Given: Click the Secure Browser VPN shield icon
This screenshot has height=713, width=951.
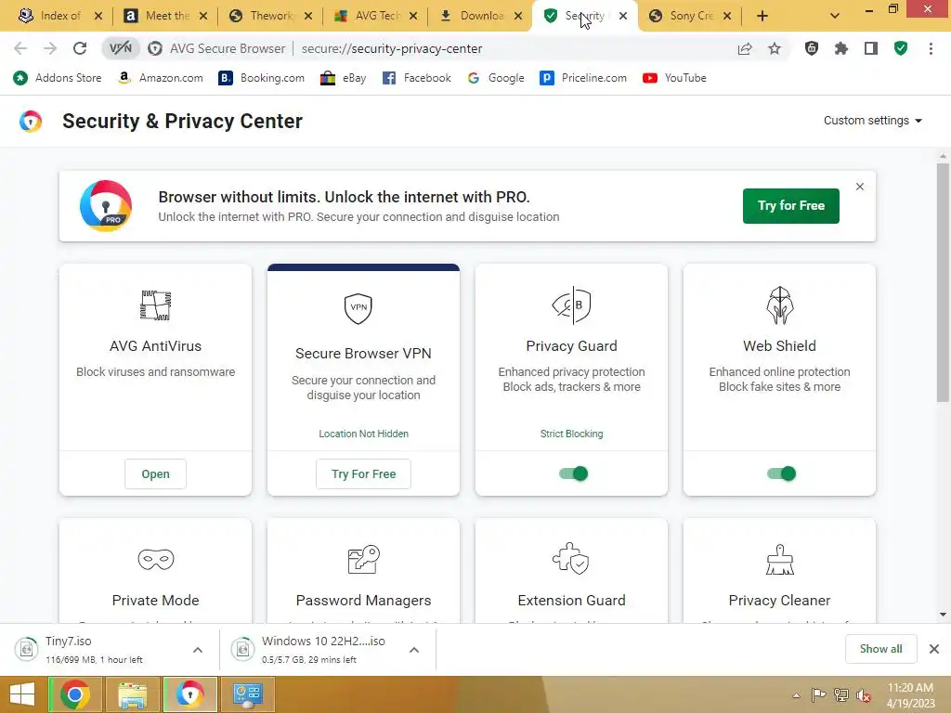Looking at the screenshot, I should tap(358, 308).
